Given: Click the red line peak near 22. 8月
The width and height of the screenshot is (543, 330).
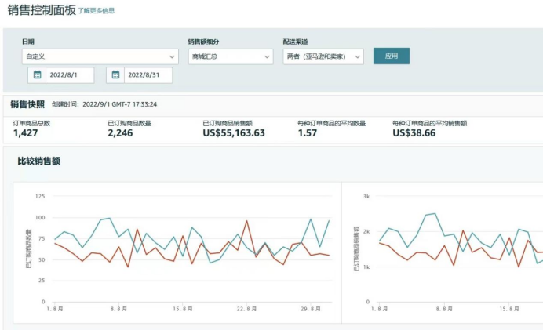Looking at the screenshot, I should coord(248,221).
